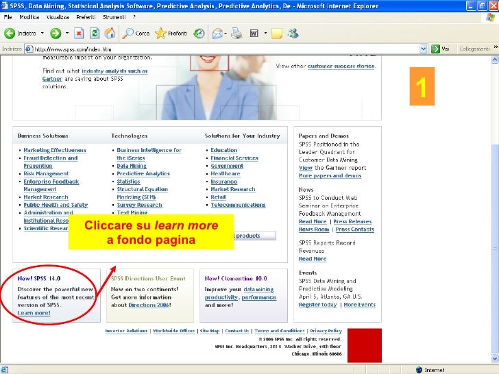Go to the Home page icon
499x374 pixels.
[110, 33]
